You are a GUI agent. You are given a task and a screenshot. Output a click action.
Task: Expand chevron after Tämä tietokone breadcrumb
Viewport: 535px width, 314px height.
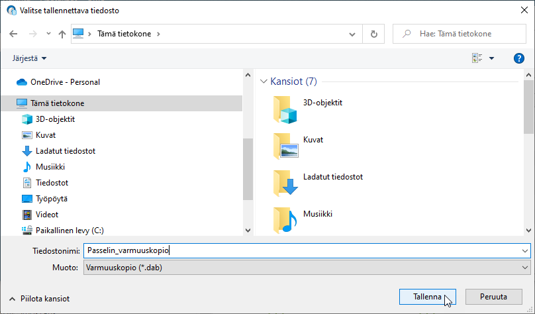point(158,34)
